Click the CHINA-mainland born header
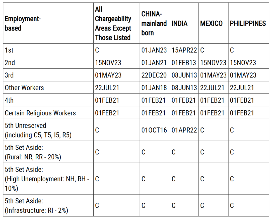The image size is (271, 218). coord(154,23)
